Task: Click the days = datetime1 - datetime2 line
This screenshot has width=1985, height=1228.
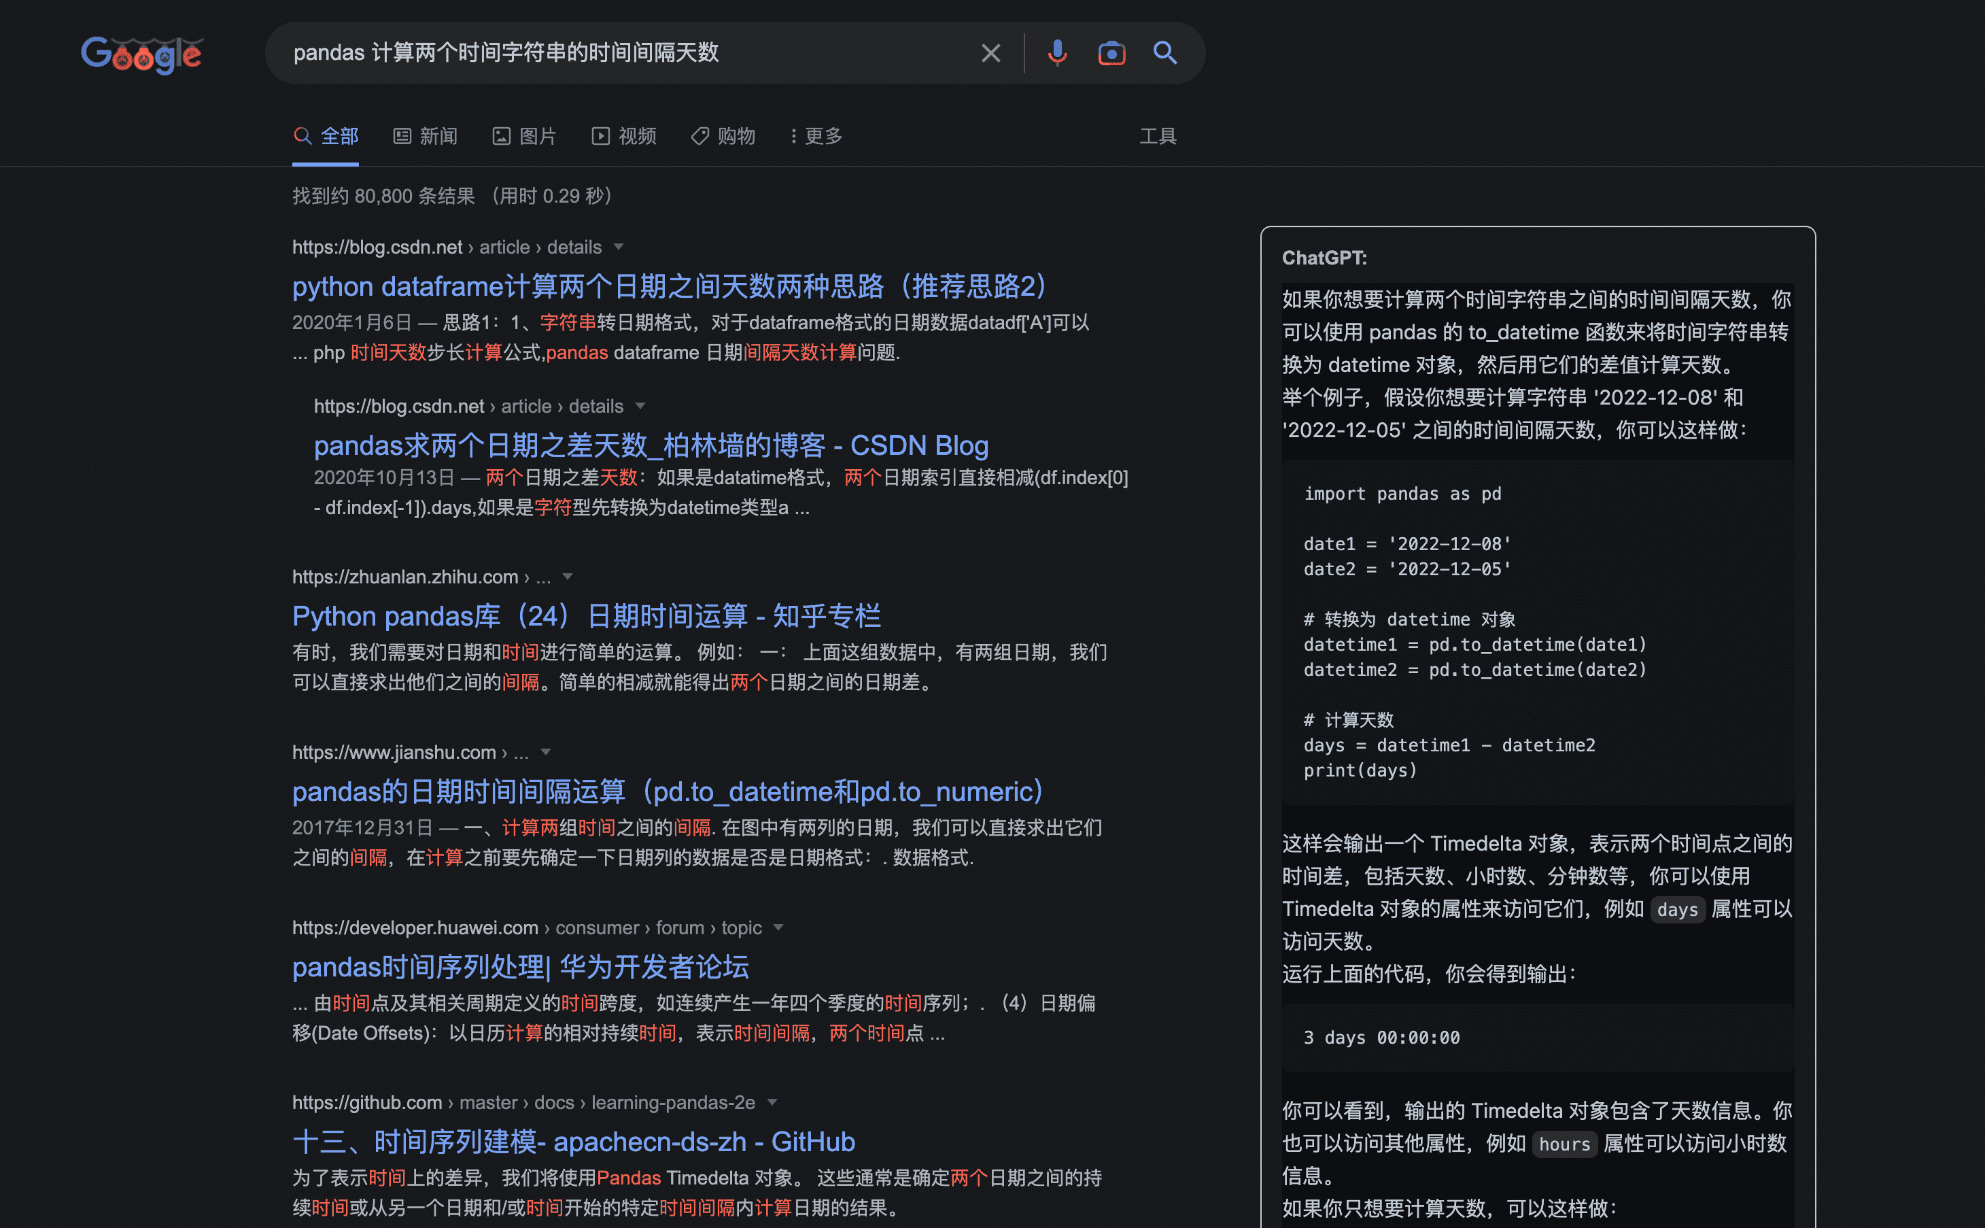Action: point(1449,745)
